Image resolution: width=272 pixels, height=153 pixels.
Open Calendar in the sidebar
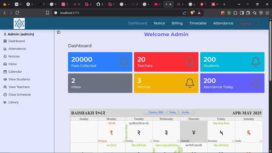13,72
